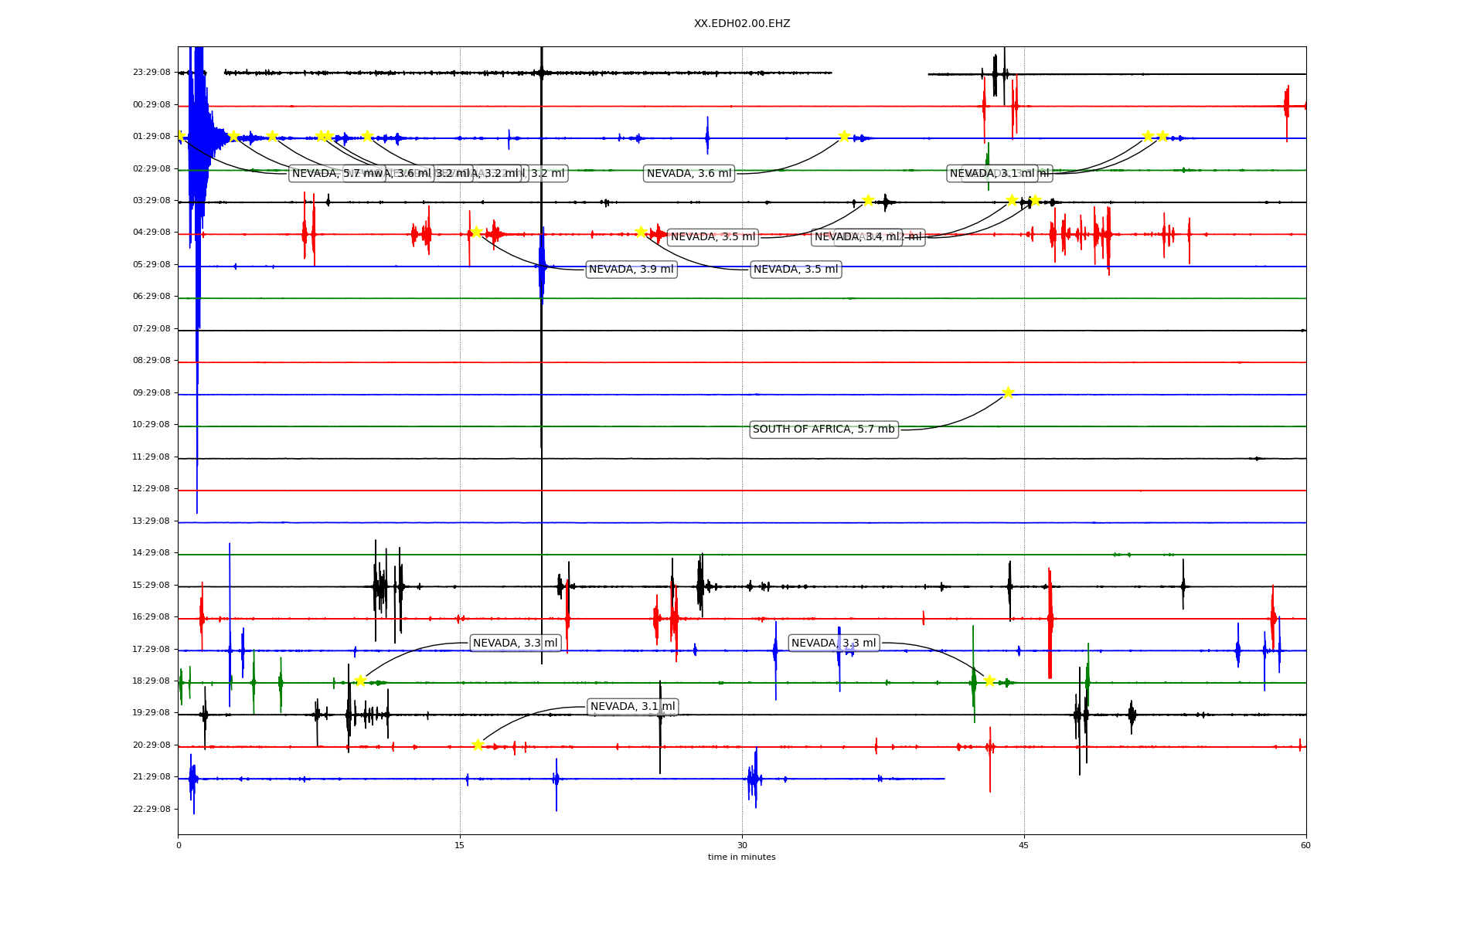This screenshot has width=1484, height=927.
Task: Click the star near minute 25 on 04:29:08 trace
Action: [641, 232]
